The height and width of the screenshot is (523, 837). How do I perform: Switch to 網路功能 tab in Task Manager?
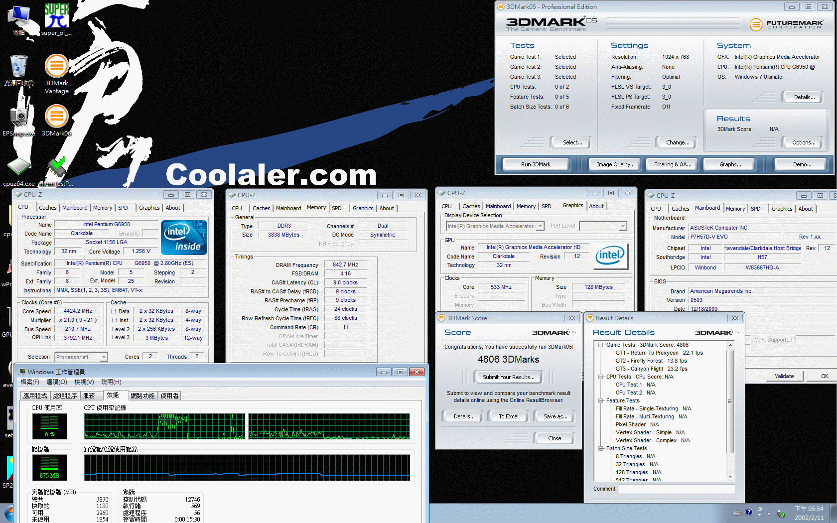142,396
